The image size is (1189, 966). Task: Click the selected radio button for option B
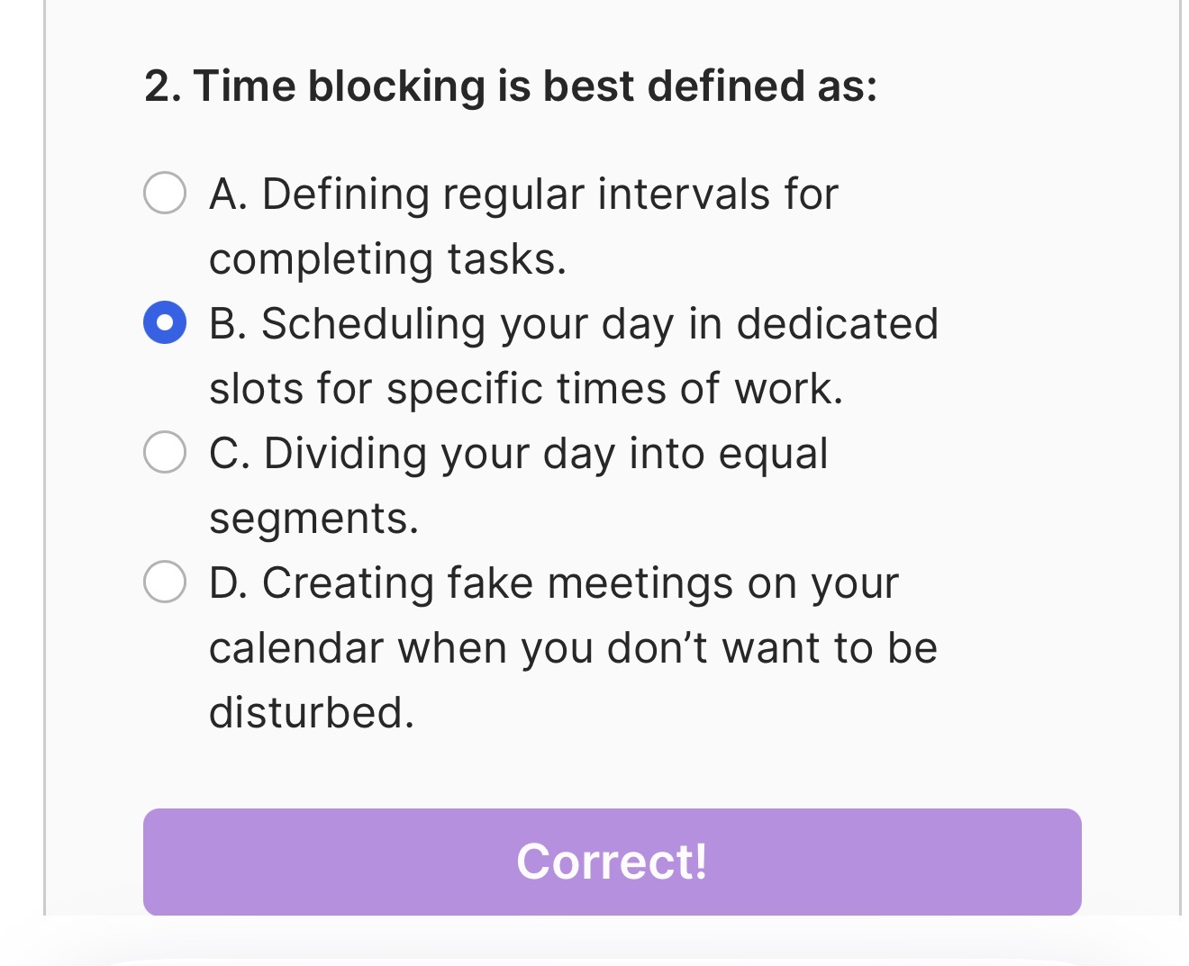coord(165,323)
